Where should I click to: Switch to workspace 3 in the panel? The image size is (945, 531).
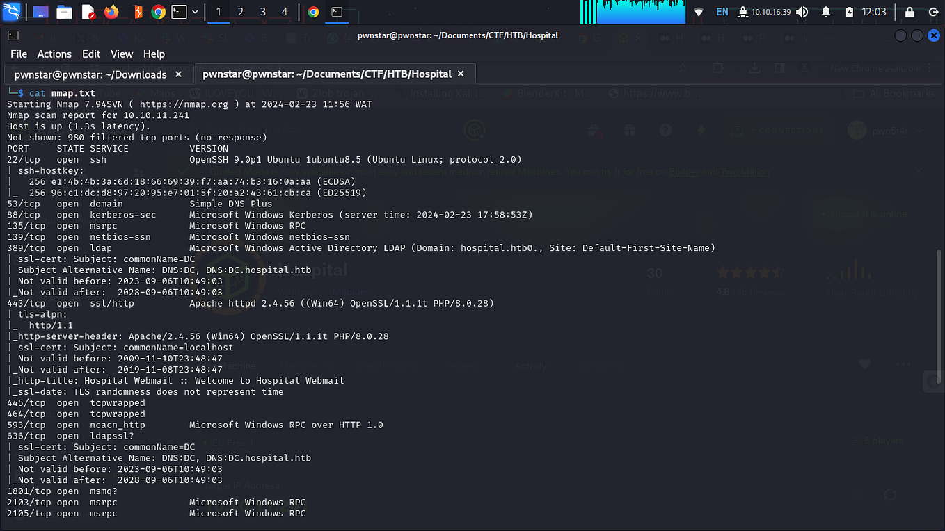(x=262, y=12)
